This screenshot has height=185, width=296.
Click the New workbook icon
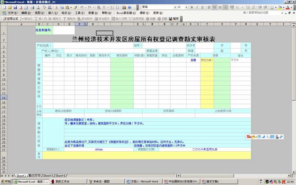coord(4,8)
